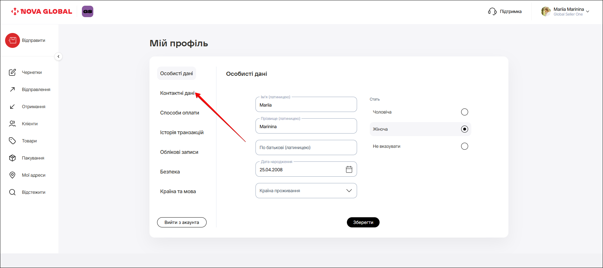Screen dimensions: 603x268
Task: Open the Безпека profile section
Action: click(x=170, y=172)
